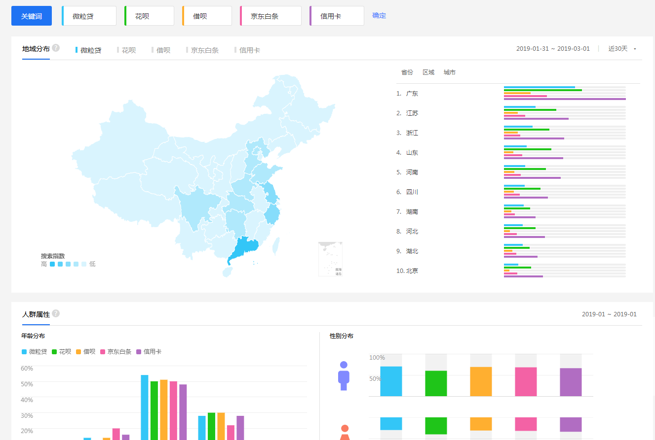Select the 人群属性 tab heading
Image resolution: width=655 pixels, height=440 pixels.
[x=36, y=314]
